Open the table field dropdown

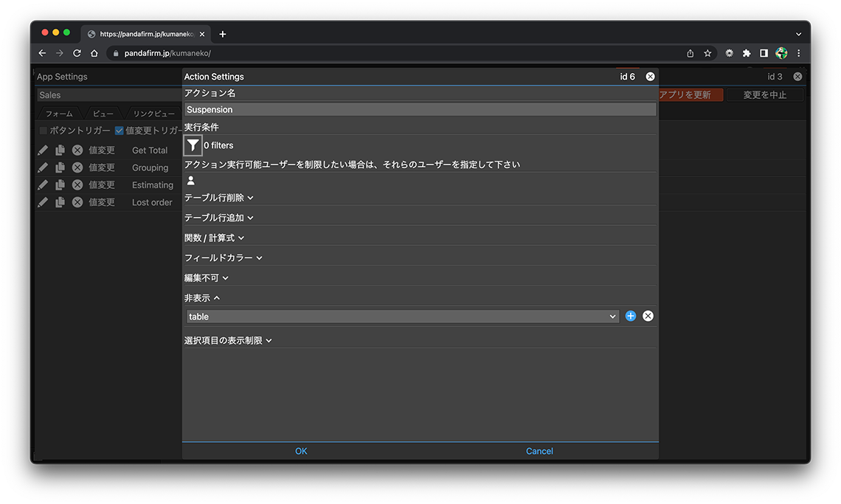[x=402, y=317]
